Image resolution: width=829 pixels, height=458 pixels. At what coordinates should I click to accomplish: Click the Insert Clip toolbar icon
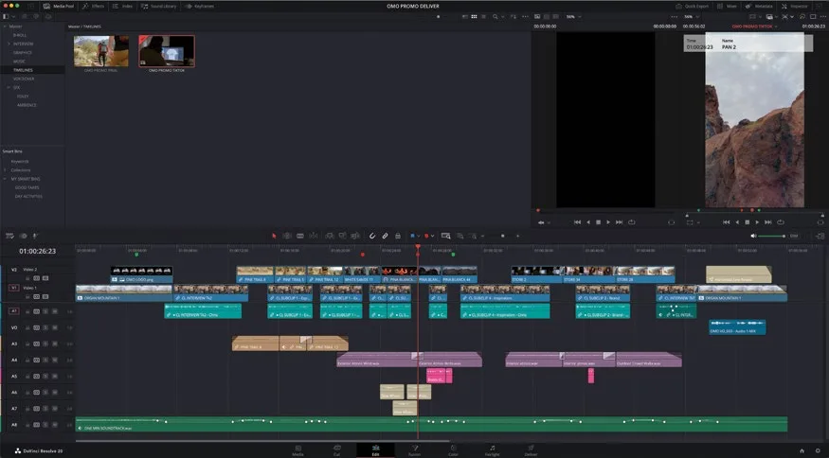click(x=330, y=236)
